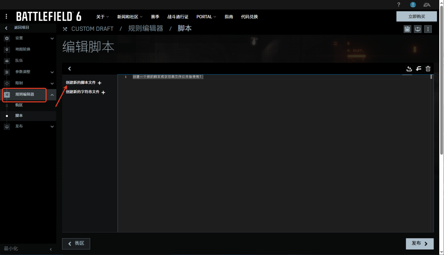This screenshot has width=444, height=255.
Task: Click the save icon in breadcrumb bar
Action: pyautogui.click(x=407, y=29)
